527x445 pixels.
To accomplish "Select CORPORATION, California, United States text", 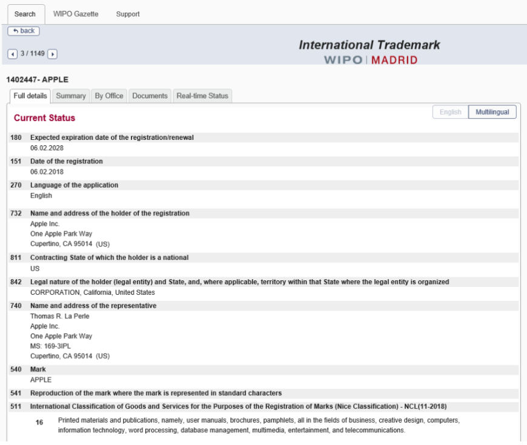I will click(93, 292).
